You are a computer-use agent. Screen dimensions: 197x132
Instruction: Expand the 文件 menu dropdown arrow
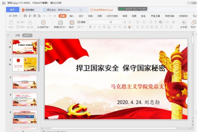pyautogui.click(x=19, y=16)
